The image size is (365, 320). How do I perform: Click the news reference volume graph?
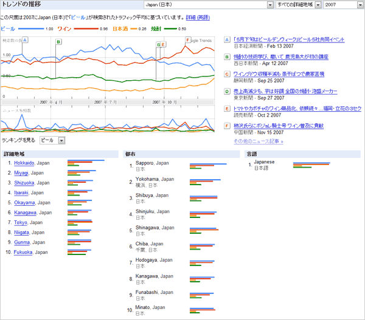108,120
